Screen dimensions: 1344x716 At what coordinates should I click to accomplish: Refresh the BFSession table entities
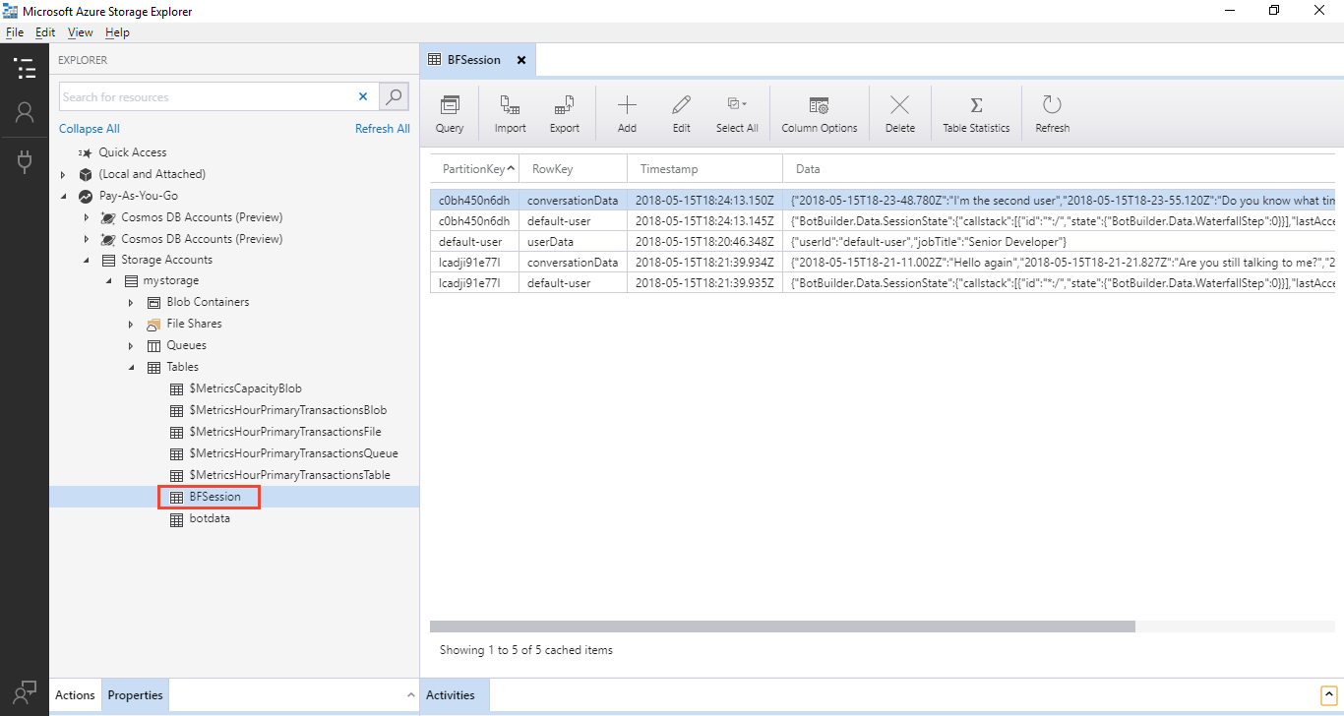point(1052,112)
